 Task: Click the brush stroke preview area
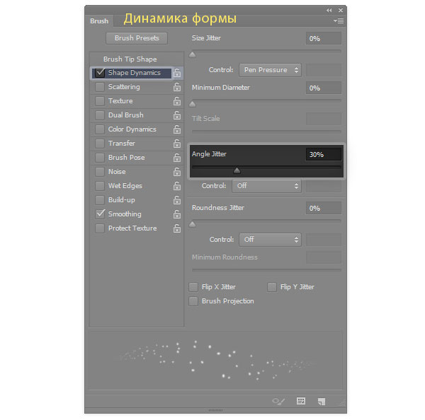click(215, 360)
